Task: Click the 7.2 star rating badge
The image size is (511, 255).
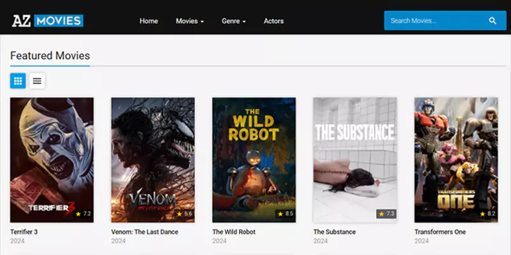Action: (84, 214)
